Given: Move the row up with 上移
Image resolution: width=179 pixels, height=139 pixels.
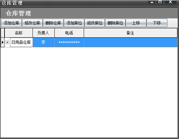Looking at the screenshot, I should (x=136, y=23).
